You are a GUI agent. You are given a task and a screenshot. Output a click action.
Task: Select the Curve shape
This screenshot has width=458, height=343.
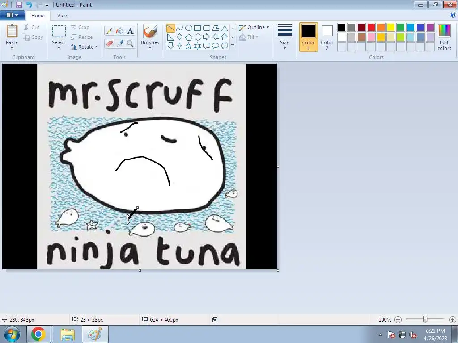click(x=180, y=28)
